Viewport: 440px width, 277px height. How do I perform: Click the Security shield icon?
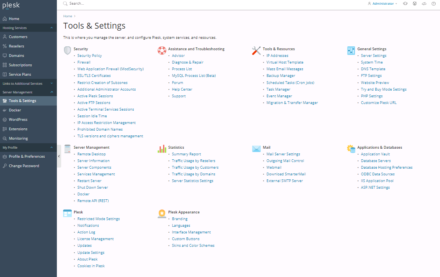(67, 51)
